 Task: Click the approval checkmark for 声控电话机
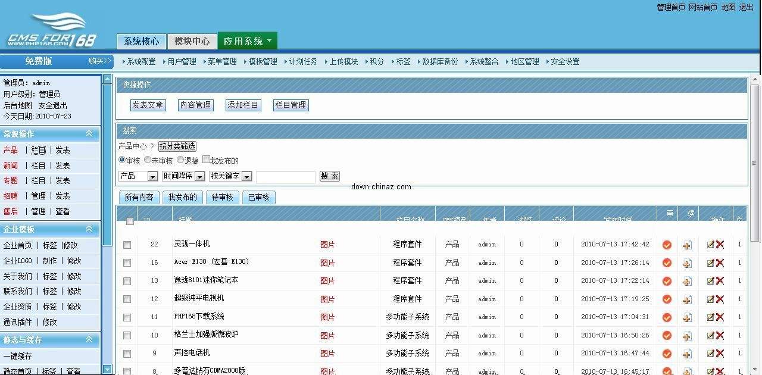(x=667, y=354)
